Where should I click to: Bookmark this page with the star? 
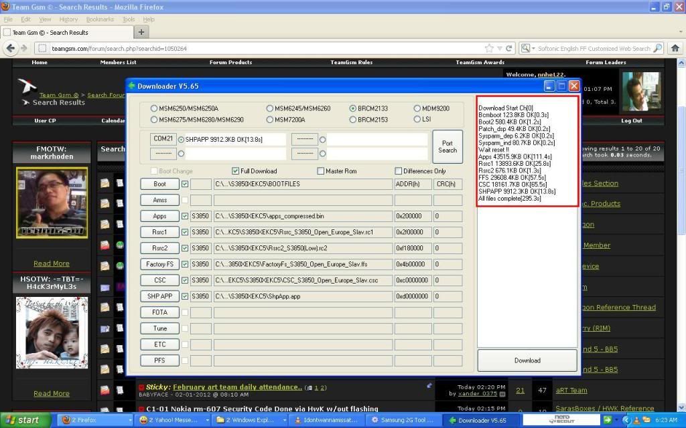pyautogui.click(x=489, y=48)
